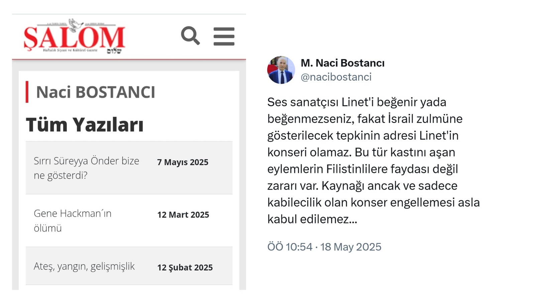
Task: Click the @nacibostanci handle
Action: pyautogui.click(x=336, y=77)
